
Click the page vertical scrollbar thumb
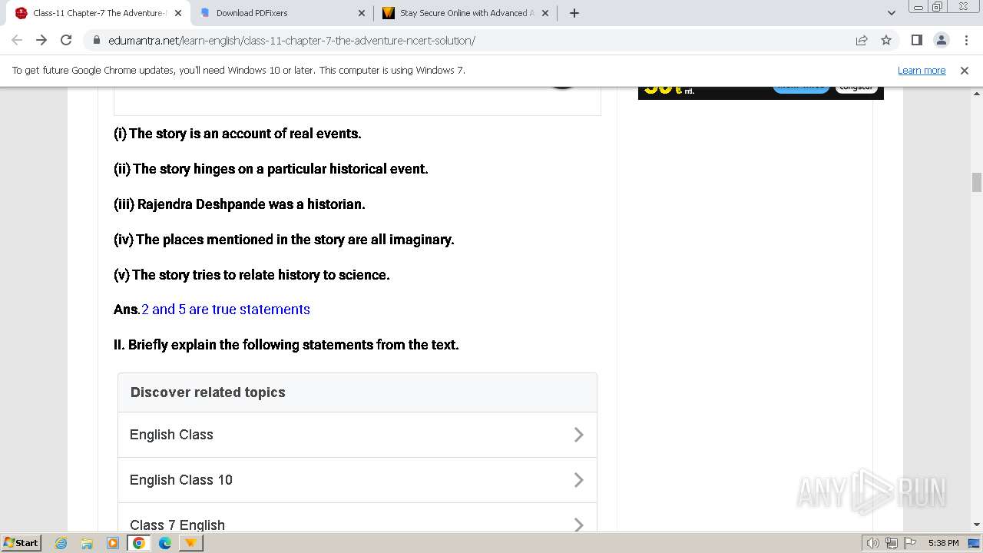[x=977, y=183]
